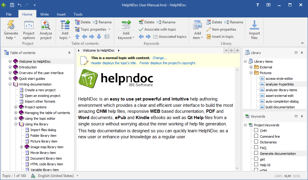
Task: Check the get keyword checkbox
Action: point(256,159)
